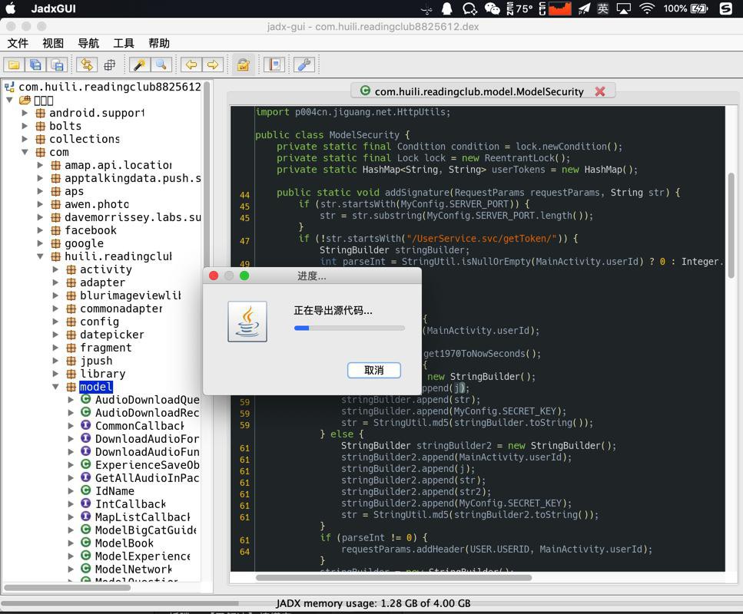Click the sync with editor arrows icon
Viewport: 743px width, 614px height.
pyautogui.click(x=87, y=65)
